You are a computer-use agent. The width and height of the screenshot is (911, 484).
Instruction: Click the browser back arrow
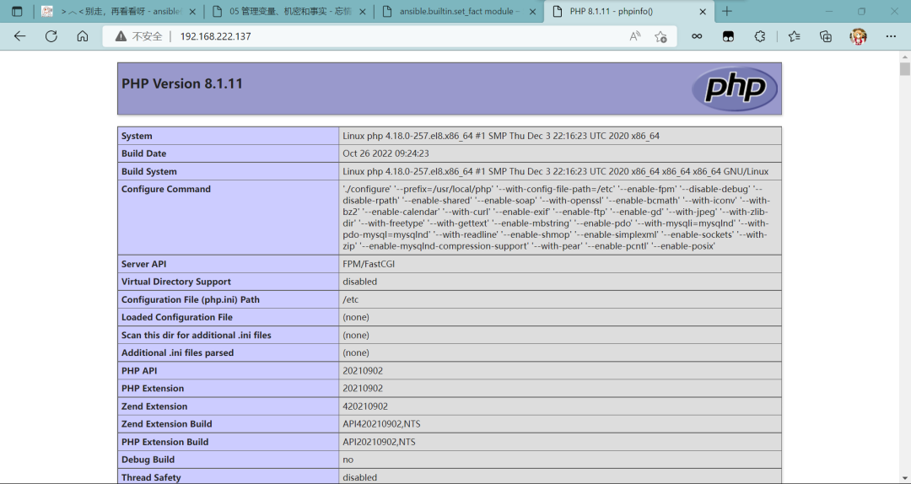[x=19, y=36]
